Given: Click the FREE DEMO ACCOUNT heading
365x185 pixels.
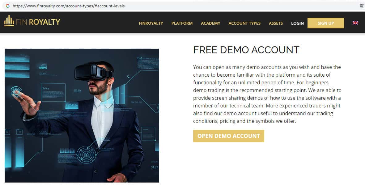Looking at the screenshot, I should [246, 50].
